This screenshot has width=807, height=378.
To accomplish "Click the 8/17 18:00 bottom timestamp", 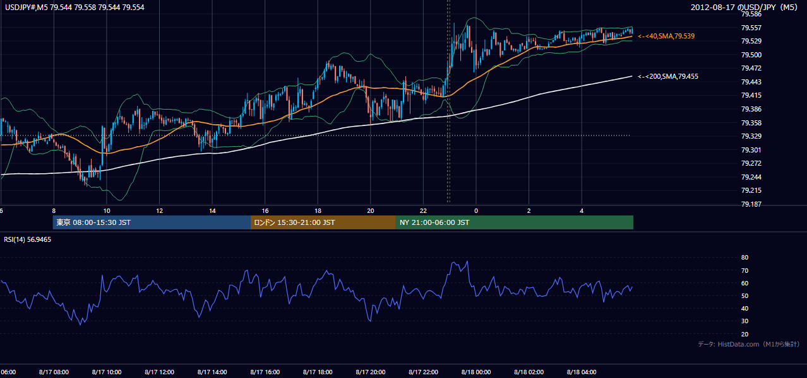I will (x=317, y=372).
